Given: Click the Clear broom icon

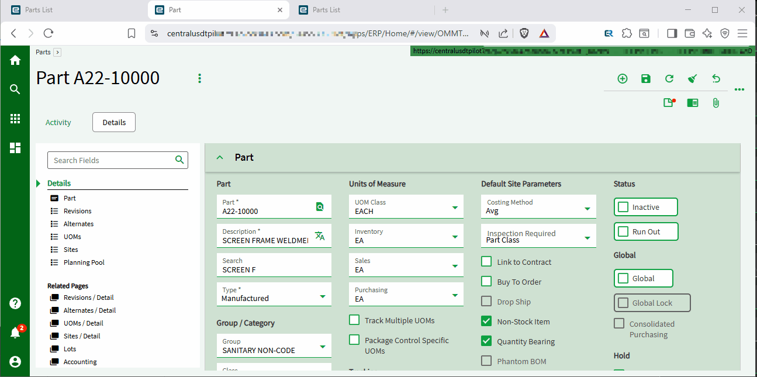Looking at the screenshot, I should (693, 79).
